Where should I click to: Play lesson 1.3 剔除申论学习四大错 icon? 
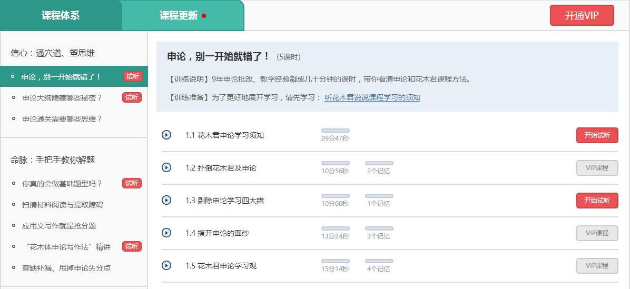166,200
